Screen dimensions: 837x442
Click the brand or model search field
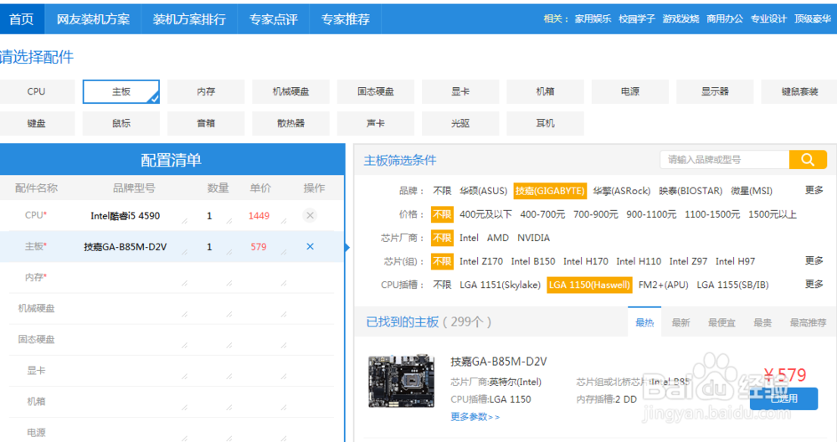click(725, 160)
